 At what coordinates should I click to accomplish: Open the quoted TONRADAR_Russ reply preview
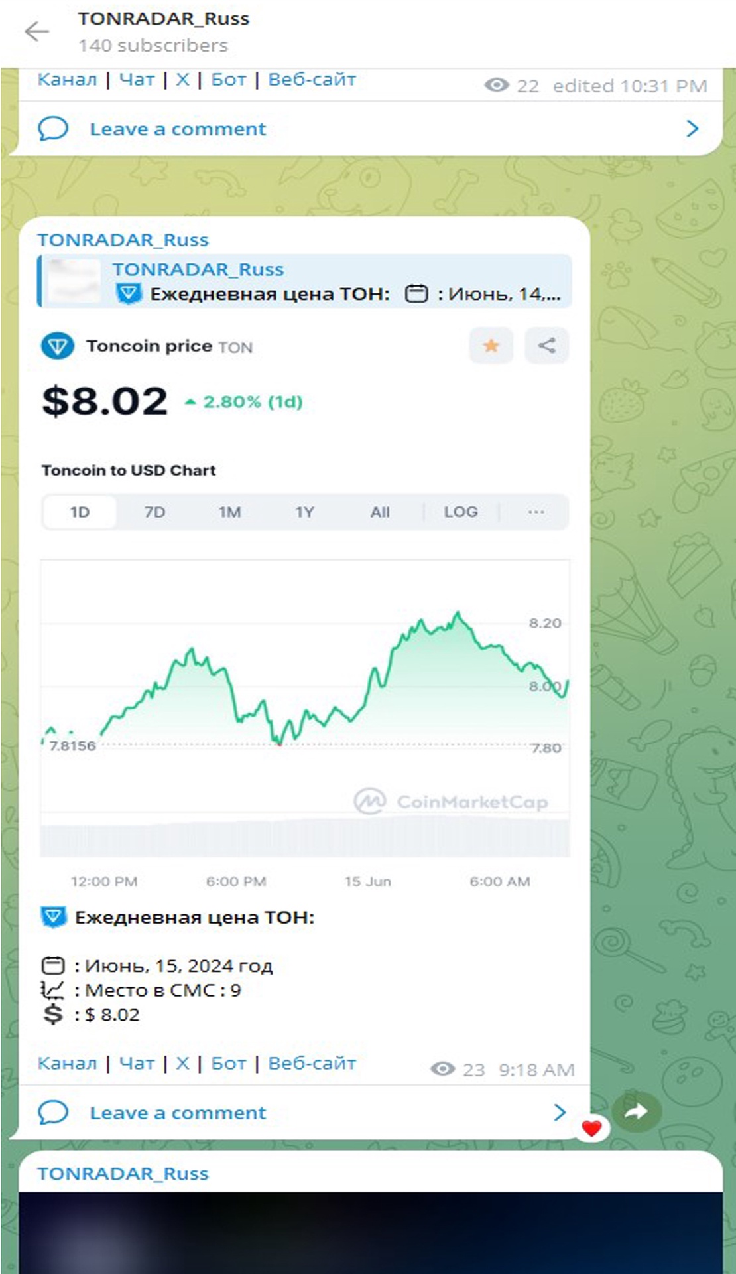click(305, 281)
